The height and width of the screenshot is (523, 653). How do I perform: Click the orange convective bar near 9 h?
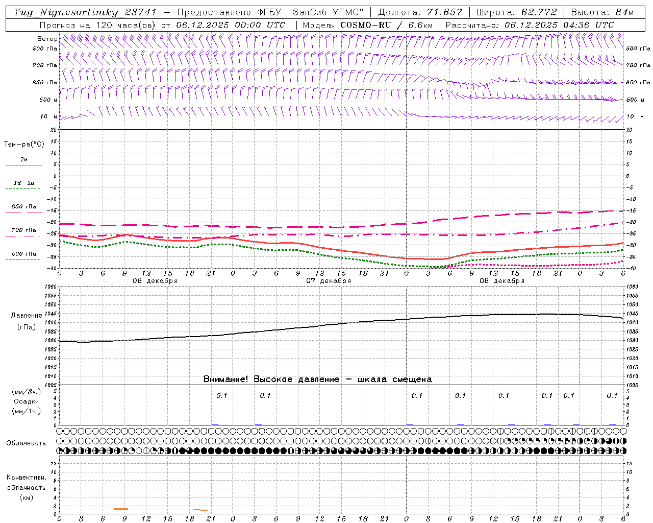click(x=121, y=509)
